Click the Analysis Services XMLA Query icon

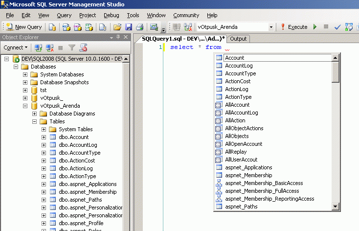click(x=89, y=27)
